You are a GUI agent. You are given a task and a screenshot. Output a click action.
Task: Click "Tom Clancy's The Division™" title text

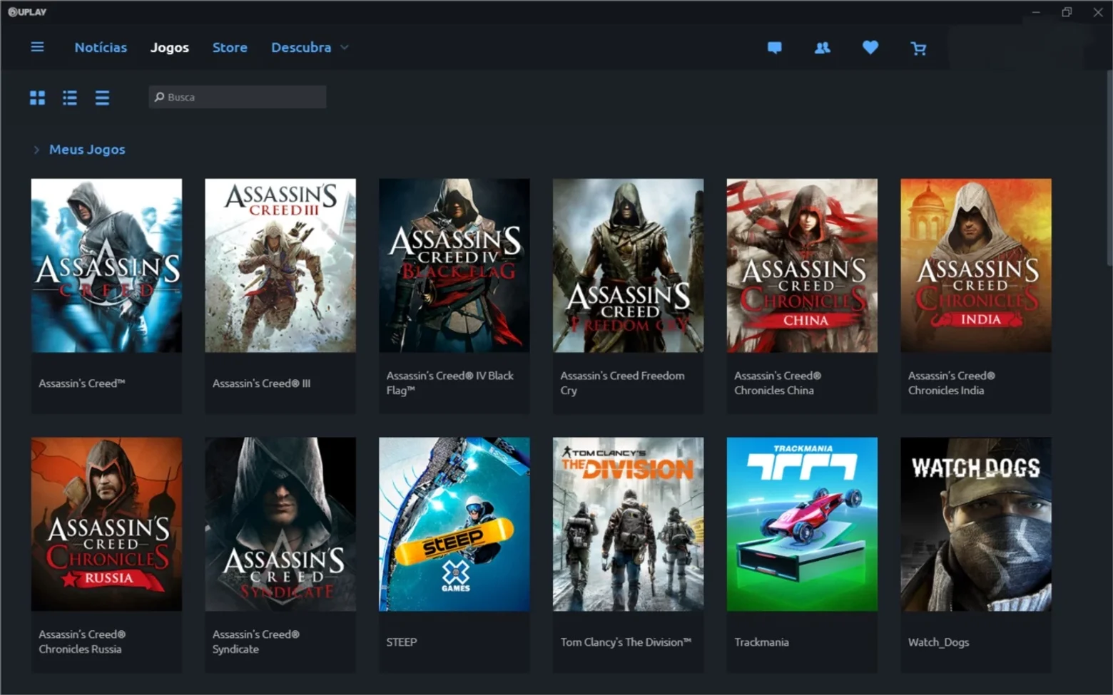626,642
